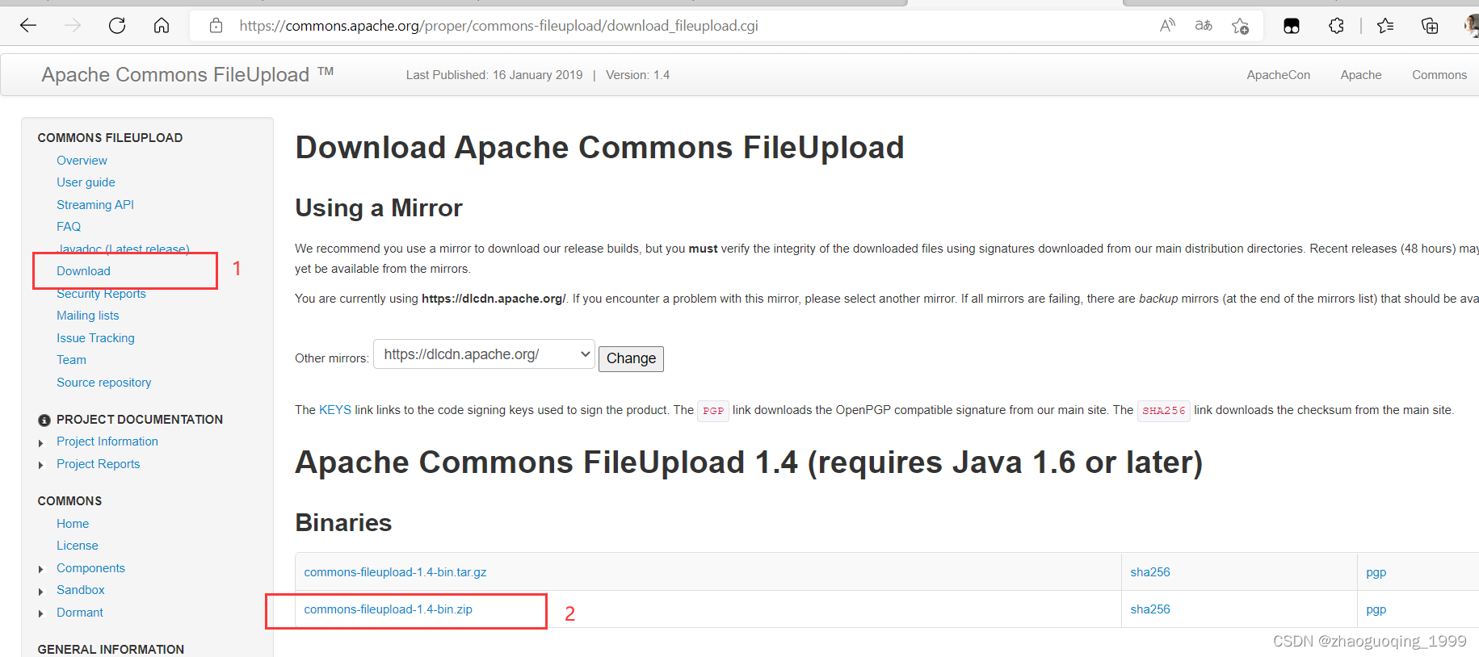Image resolution: width=1479 pixels, height=657 pixels.
Task: Open the User guide link
Action: [x=86, y=182]
